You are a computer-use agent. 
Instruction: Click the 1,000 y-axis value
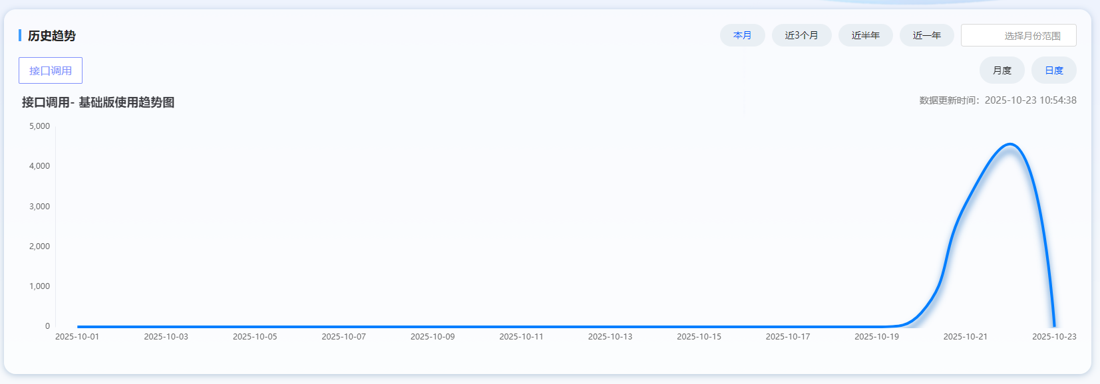click(39, 286)
